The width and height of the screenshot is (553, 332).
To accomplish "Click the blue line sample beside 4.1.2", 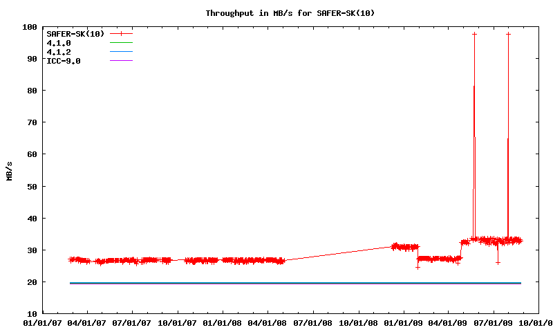I will coord(121,52).
